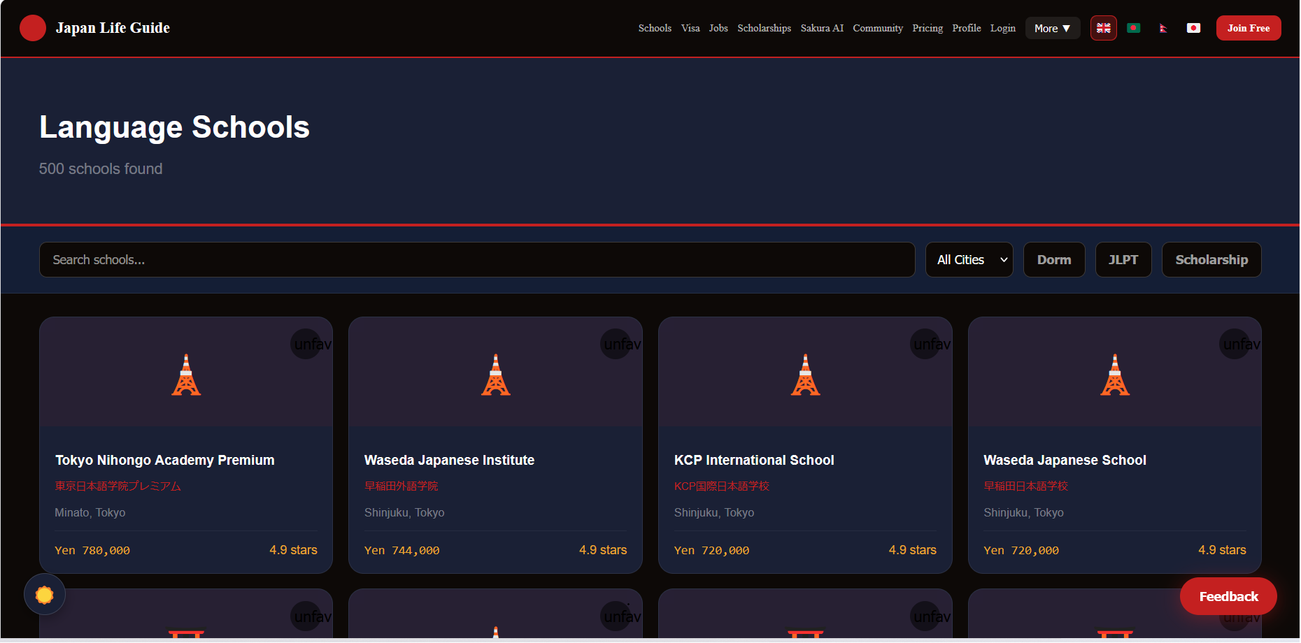Open the Pricing nav link
1301x643 pixels.
tap(927, 28)
